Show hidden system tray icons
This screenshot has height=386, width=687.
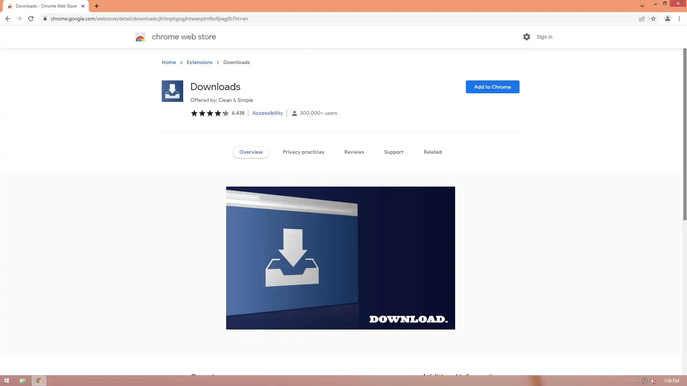636,381
